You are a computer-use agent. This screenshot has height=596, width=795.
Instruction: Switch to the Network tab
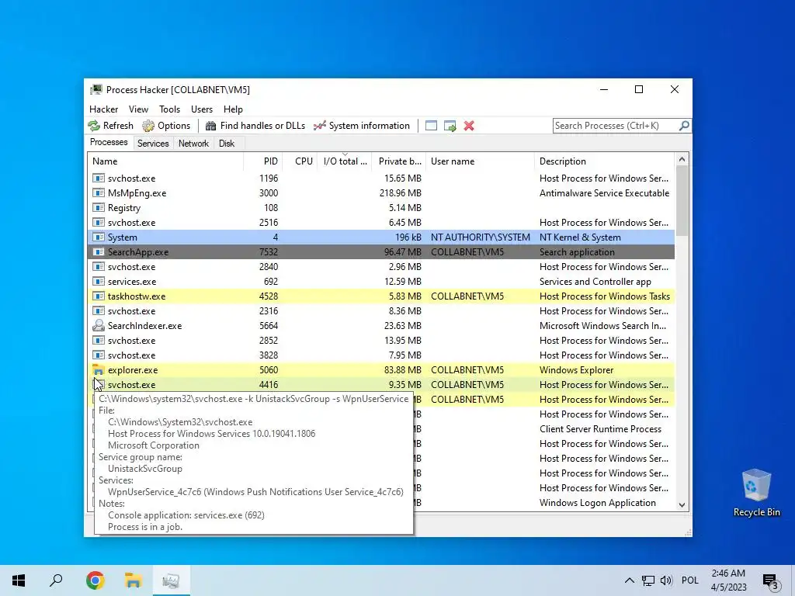coord(193,144)
